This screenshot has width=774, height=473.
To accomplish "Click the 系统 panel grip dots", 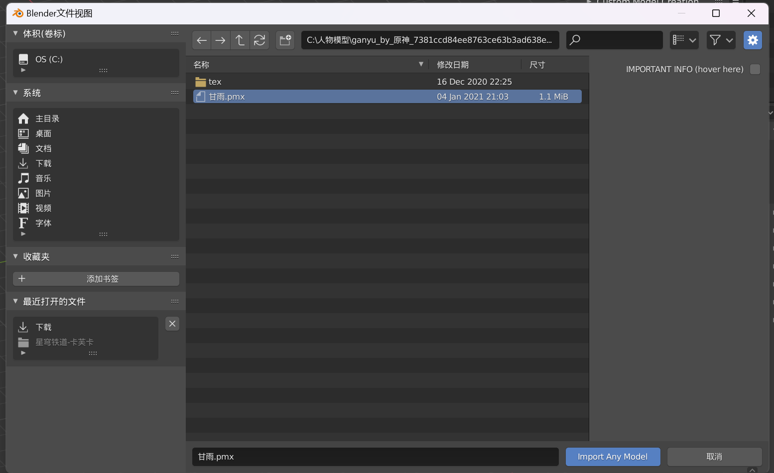I will coord(175,93).
